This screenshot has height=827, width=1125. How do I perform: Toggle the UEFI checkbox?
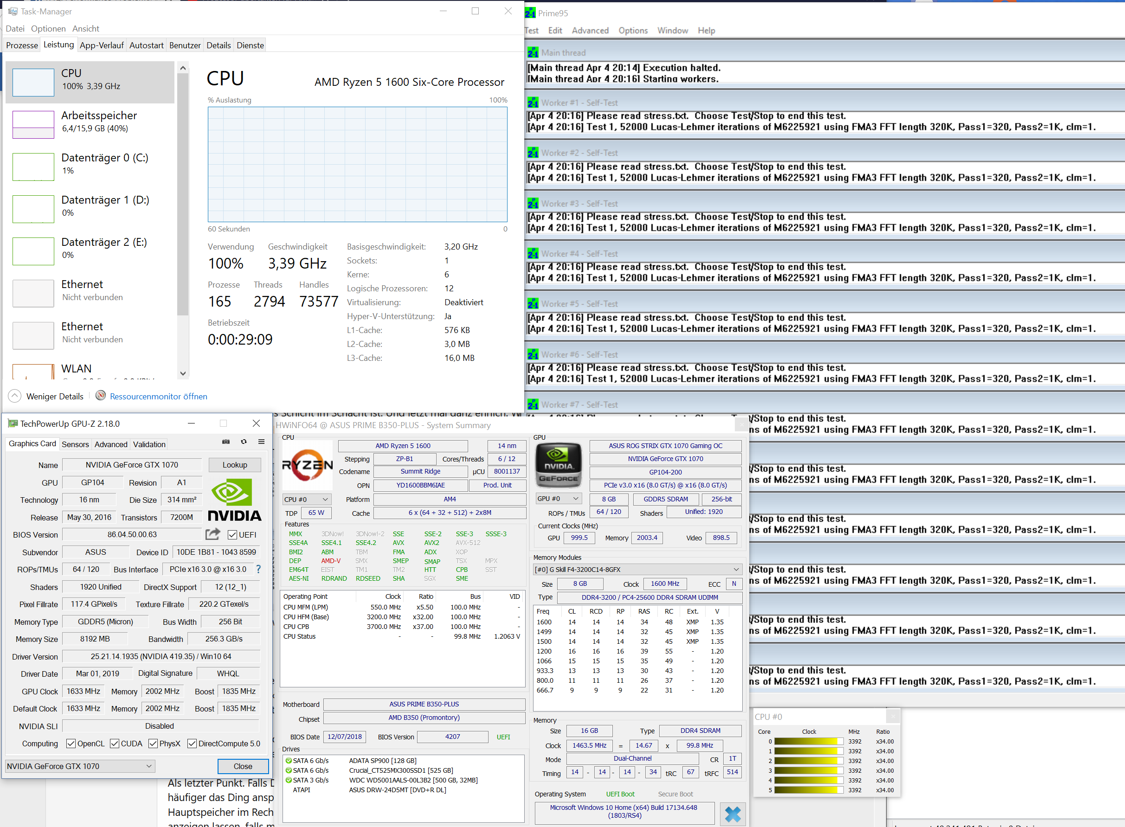point(232,535)
